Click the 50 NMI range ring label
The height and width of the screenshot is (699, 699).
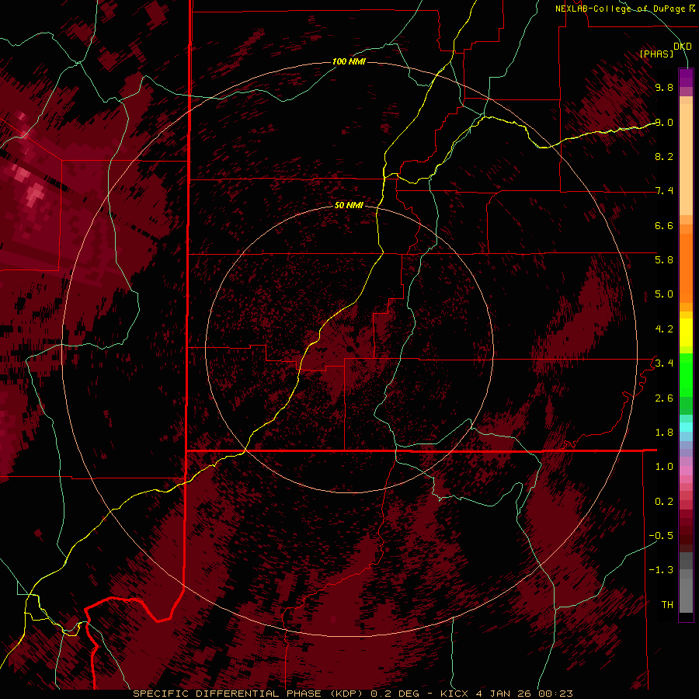349,205
